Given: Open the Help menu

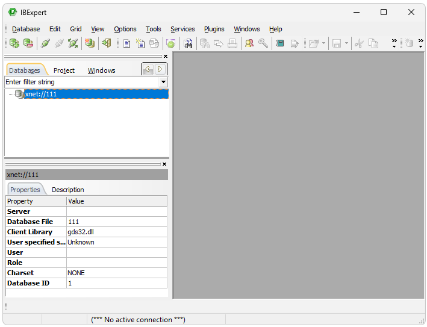Looking at the screenshot, I should (x=276, y=29).
